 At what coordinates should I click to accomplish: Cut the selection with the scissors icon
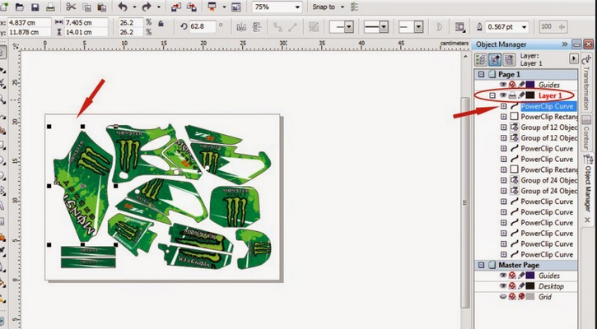point(71,7)
